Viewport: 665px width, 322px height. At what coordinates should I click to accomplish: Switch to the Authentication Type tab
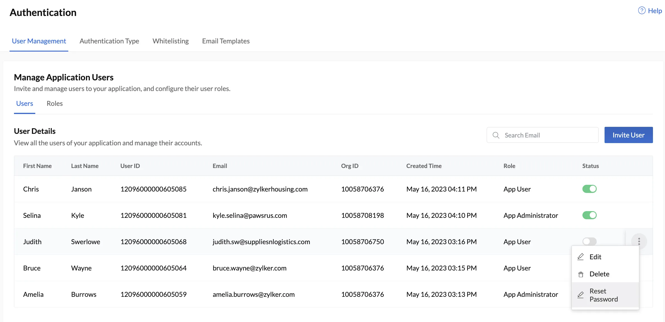[x=109, y=41]
